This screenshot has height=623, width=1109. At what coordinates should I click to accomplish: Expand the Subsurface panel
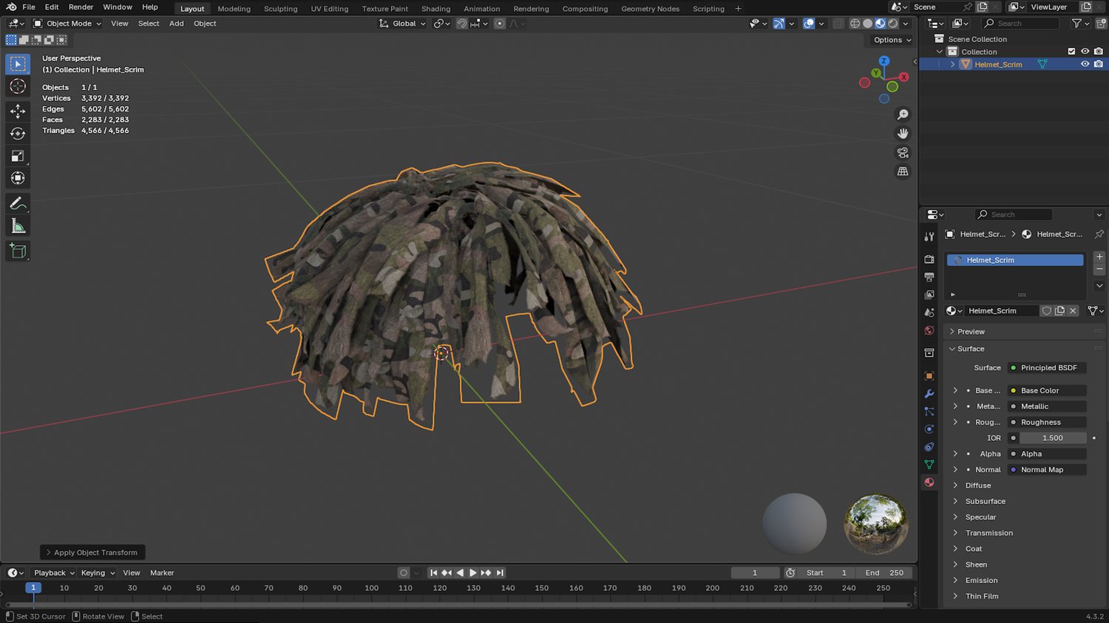[985, 501]
